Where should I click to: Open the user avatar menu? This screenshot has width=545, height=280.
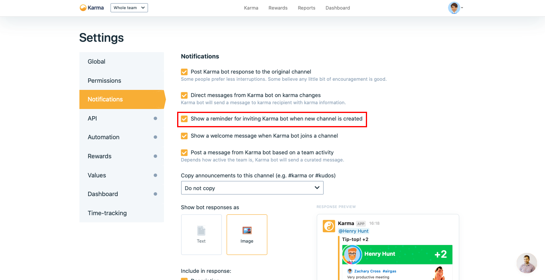tap(454, 8)
